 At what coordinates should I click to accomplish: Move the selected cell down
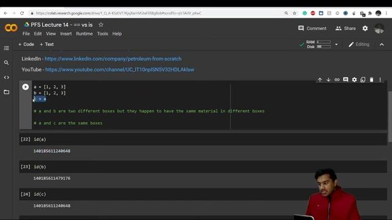pyautogui.click(x=328, y=80)
